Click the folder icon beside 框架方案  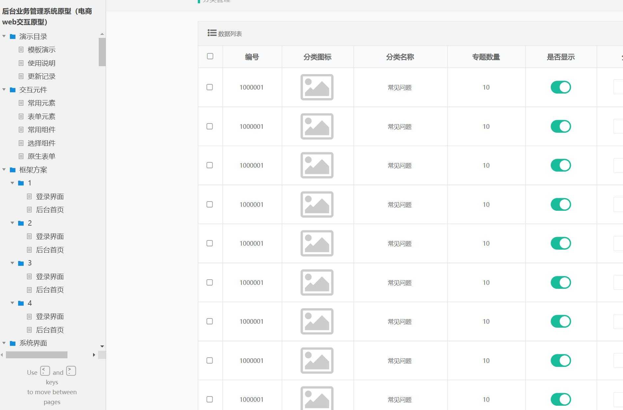click(x=13, y=170)
